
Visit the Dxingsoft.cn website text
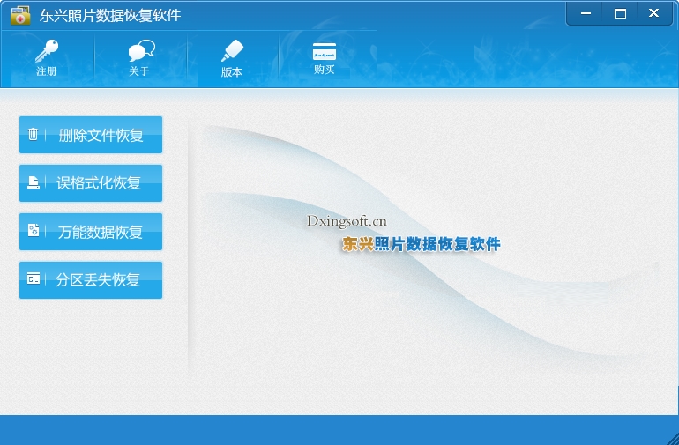(347, 221)
